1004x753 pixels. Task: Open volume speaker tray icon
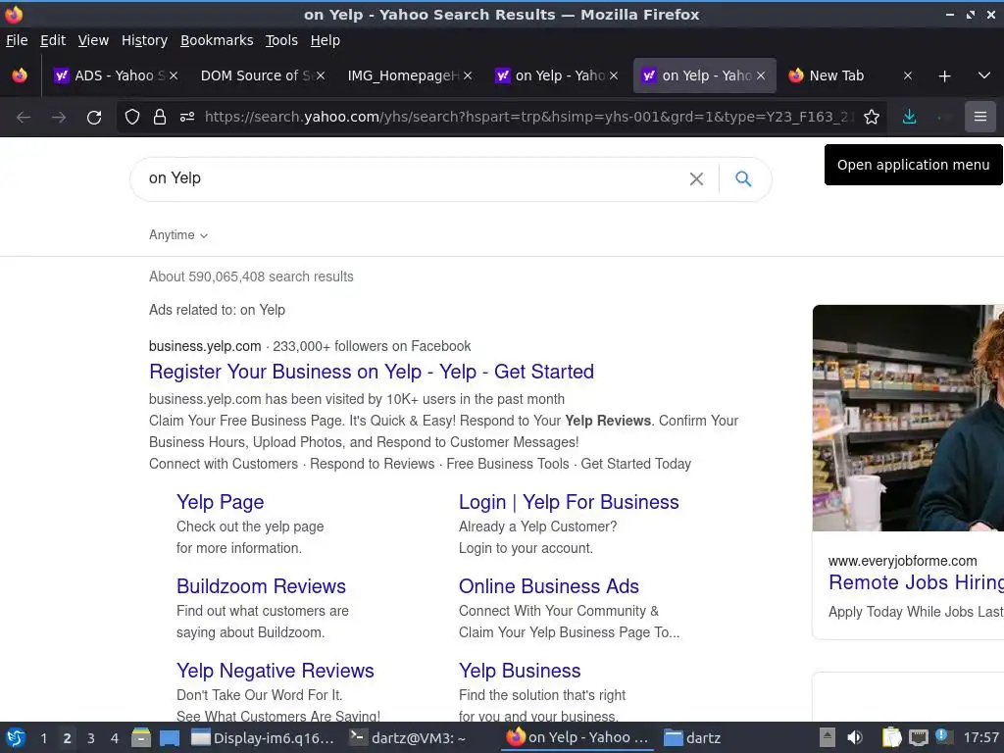[855, 737]
